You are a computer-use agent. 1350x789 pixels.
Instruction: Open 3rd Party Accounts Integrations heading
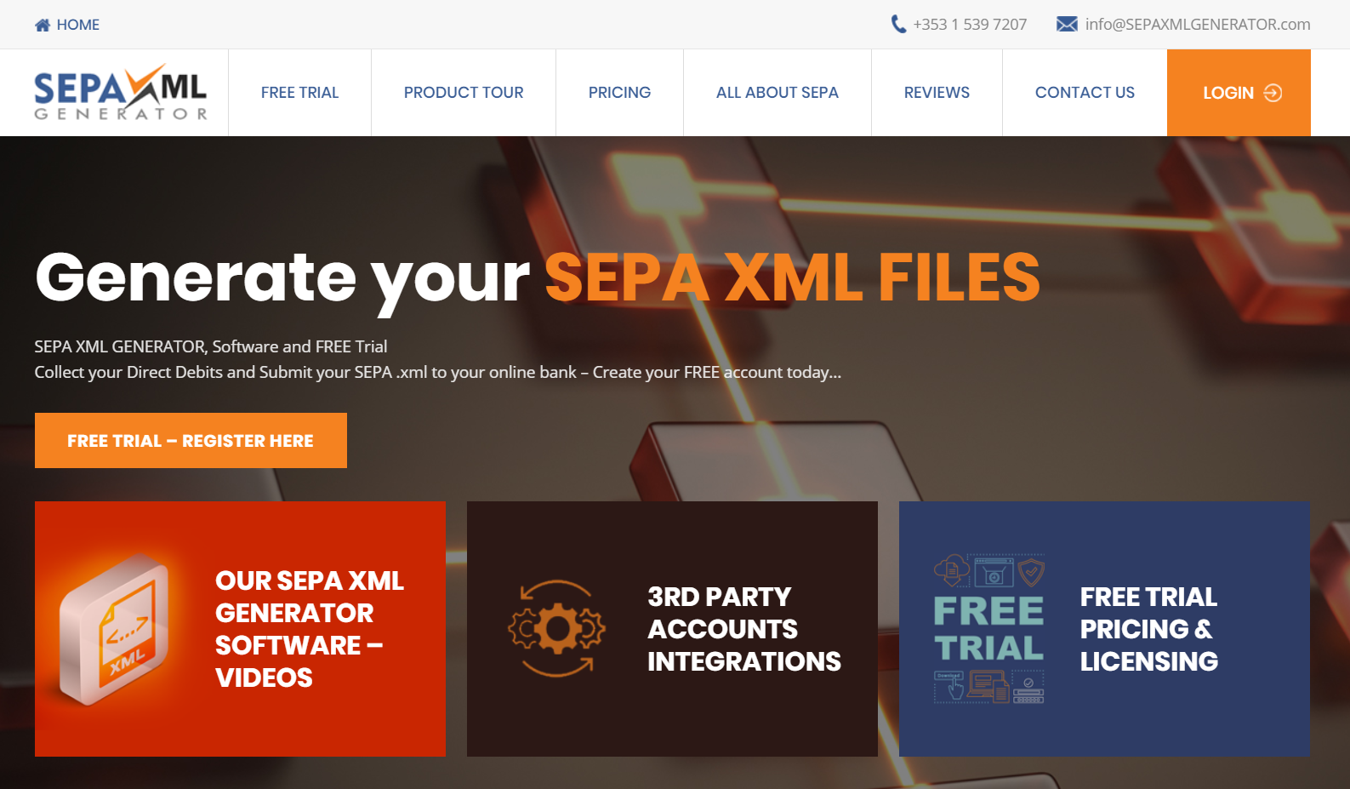743,629
